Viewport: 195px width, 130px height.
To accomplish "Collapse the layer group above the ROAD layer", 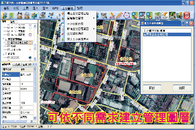I will point(4,39).
